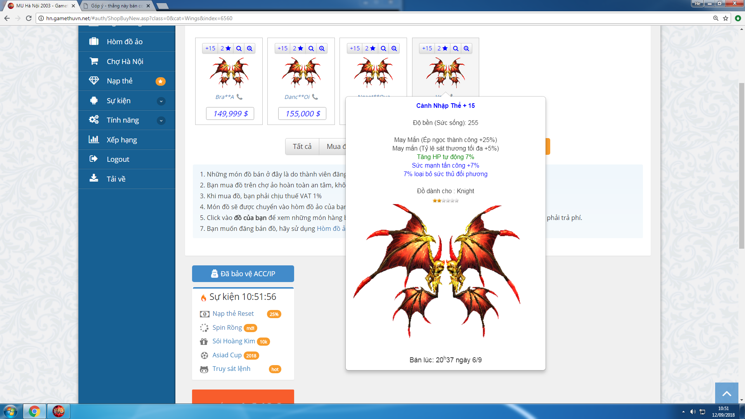Click zoom-in icon on Bra**A wing card
Viewport: 745px width, 419px height.
coord(249,48)
